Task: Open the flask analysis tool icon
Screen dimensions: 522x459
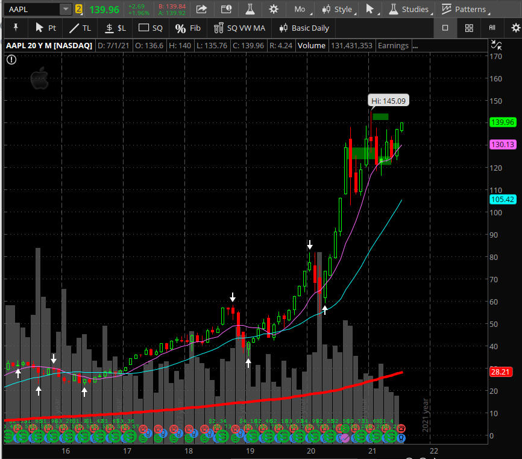Action: tap(249, 9)
